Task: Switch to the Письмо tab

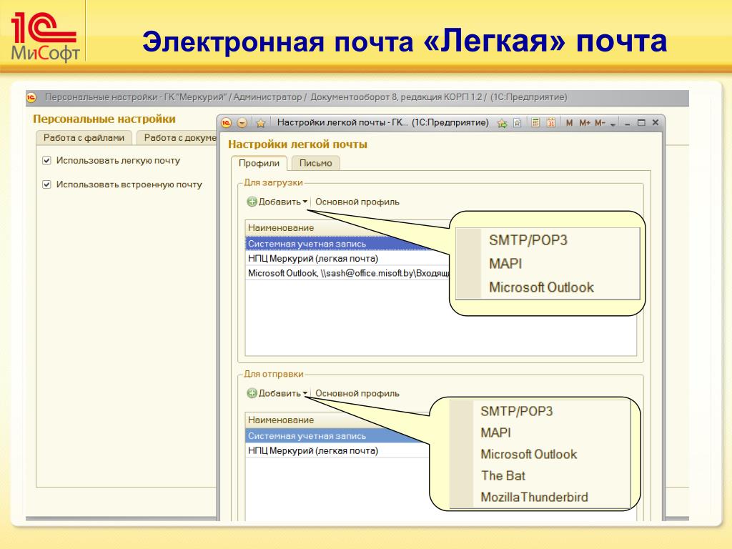Action: tap(315, 163)
